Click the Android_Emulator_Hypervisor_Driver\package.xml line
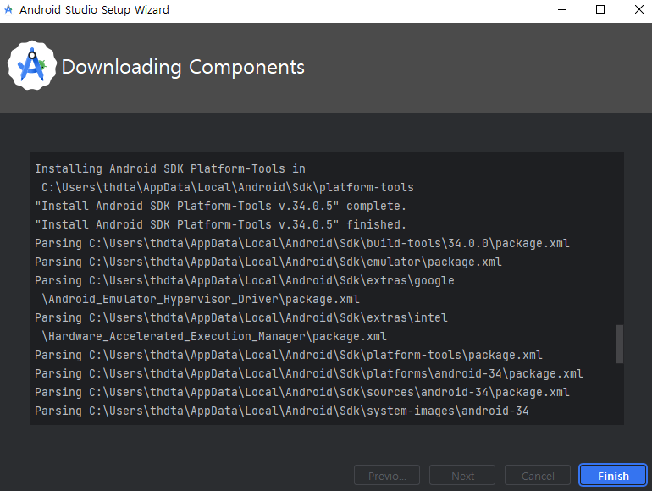This screenshot has width=652, height=491. coord(201,300)
